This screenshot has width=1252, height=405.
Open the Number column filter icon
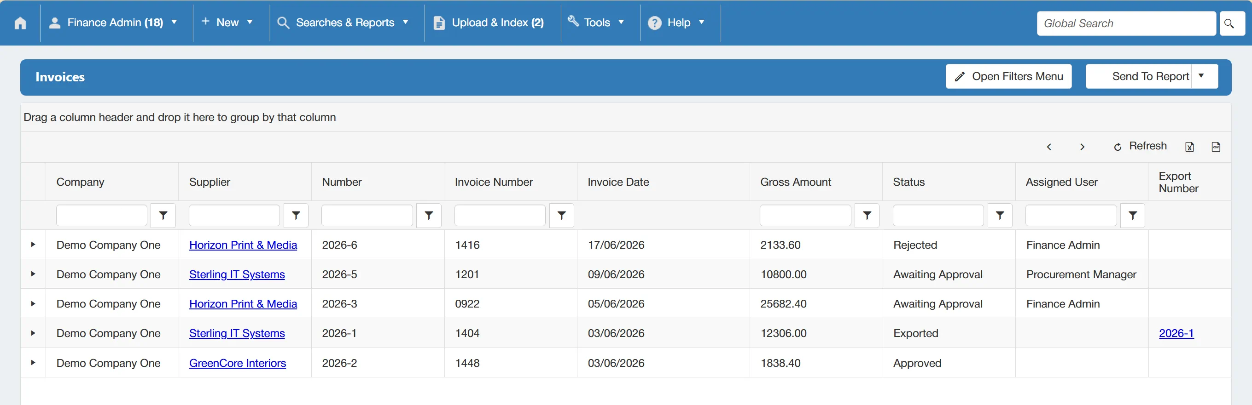click(x=429, y=215)
